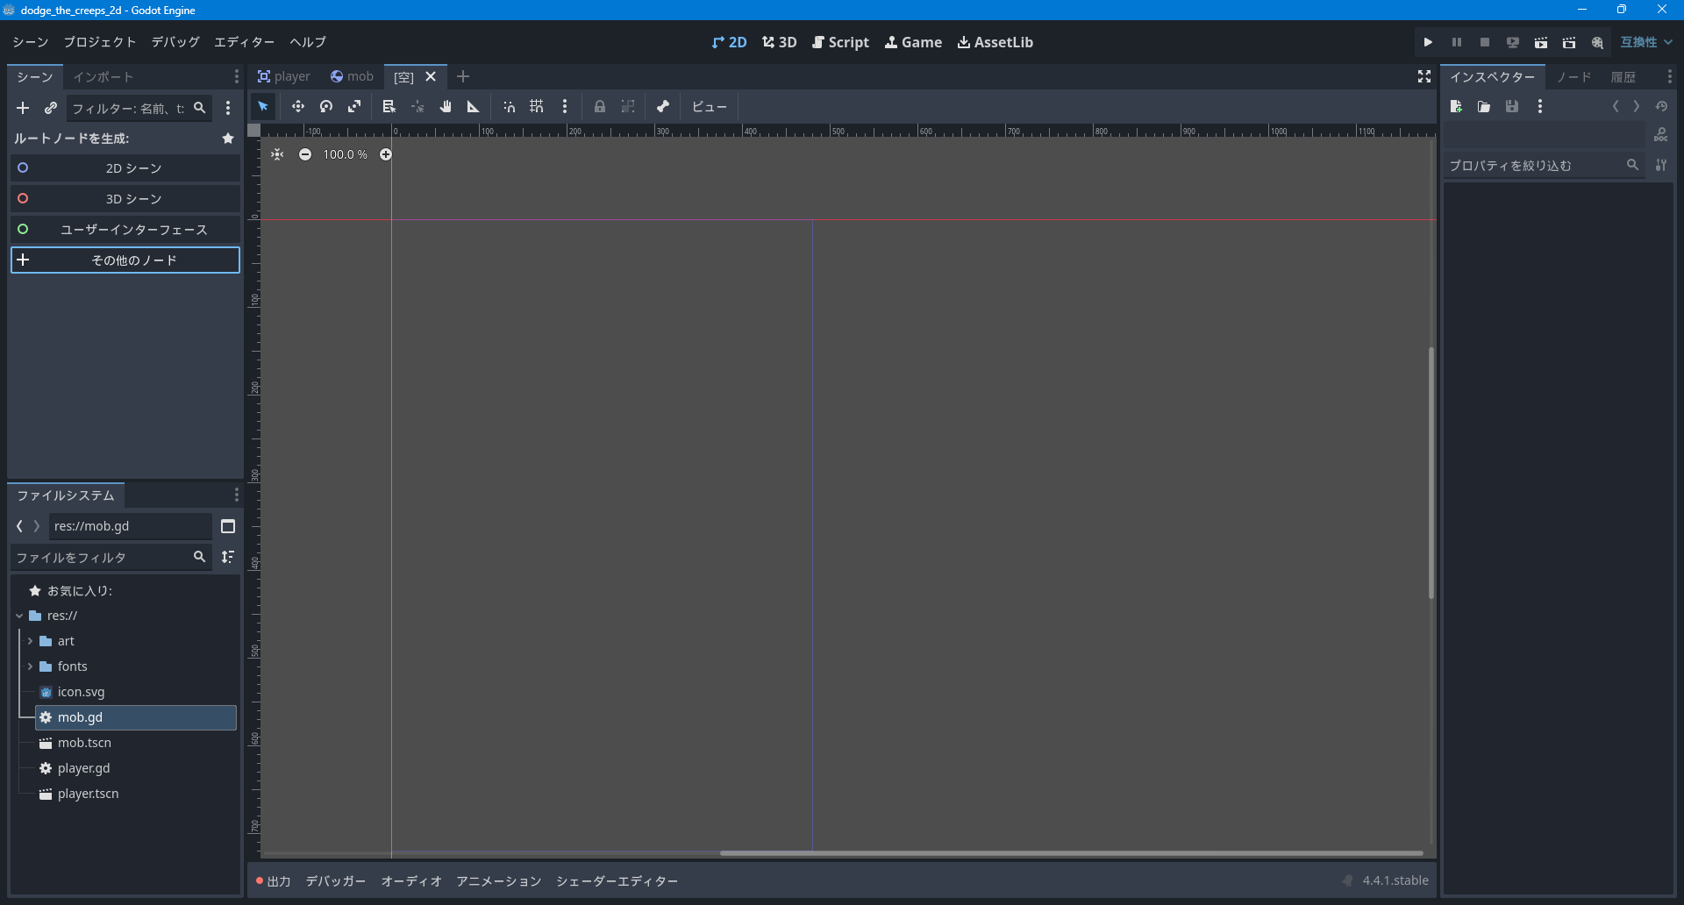Open the 互換性 renderer dropdown

point(1646,42)
